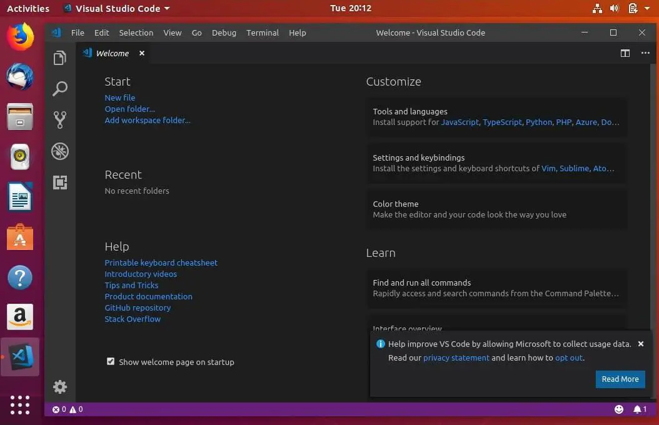This screenshot has height=425, width=659.
Task: Launch Firefox from the dock
Action: [19, 36]
